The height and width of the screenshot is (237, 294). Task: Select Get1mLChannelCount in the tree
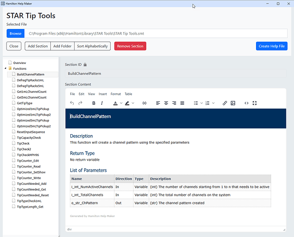click(32, 91)
